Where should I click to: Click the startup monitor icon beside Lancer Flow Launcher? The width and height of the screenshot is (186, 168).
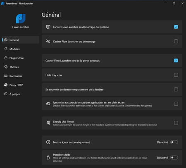pos(48,27)
